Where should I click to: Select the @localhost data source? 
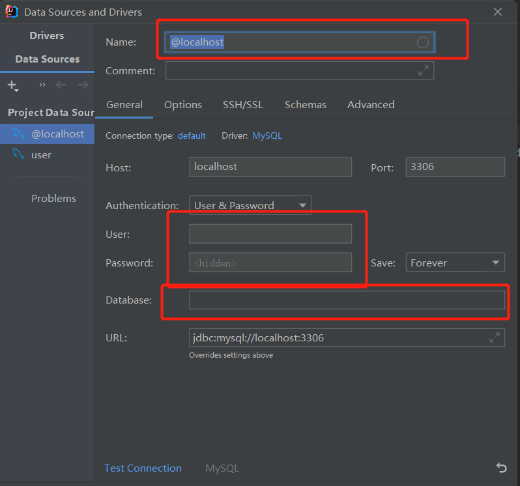coord(57,134)
